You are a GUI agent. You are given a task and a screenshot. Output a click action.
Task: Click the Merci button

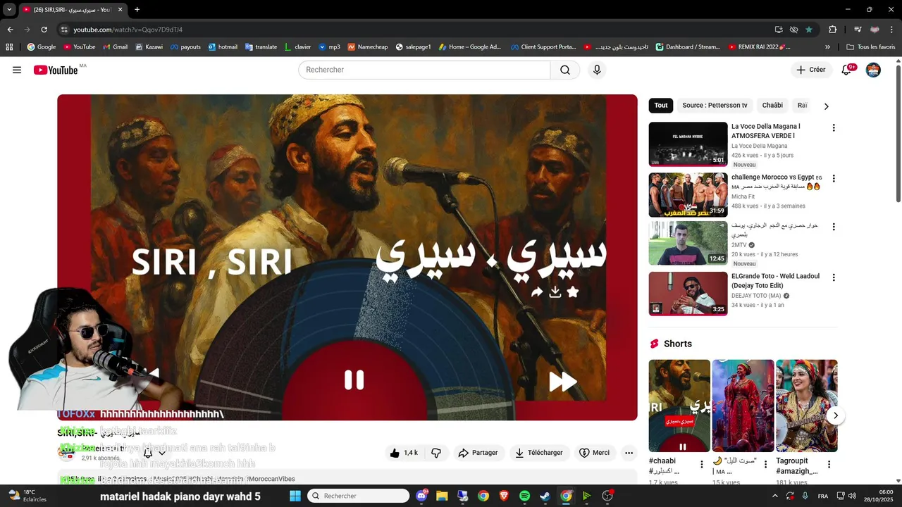tap(594, 453)
